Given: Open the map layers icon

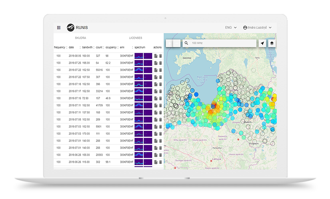Looking at the screenshot, I should click(x=272, y=43).
